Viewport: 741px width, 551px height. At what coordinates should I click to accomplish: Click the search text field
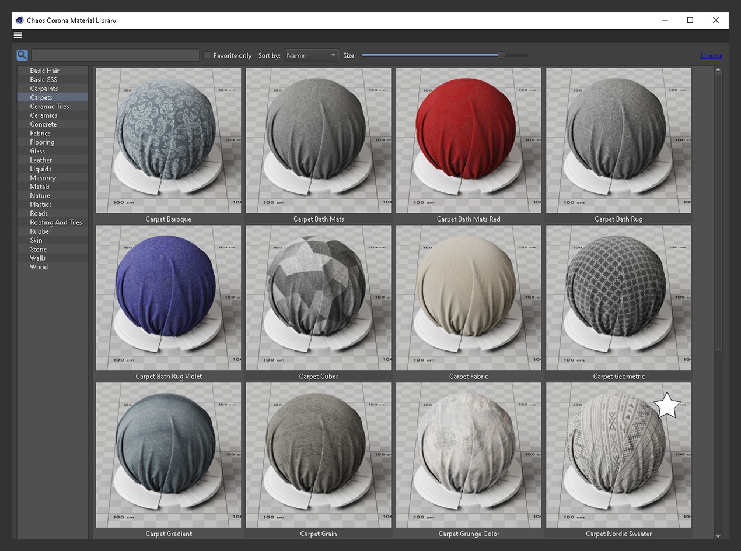point(116,55)
